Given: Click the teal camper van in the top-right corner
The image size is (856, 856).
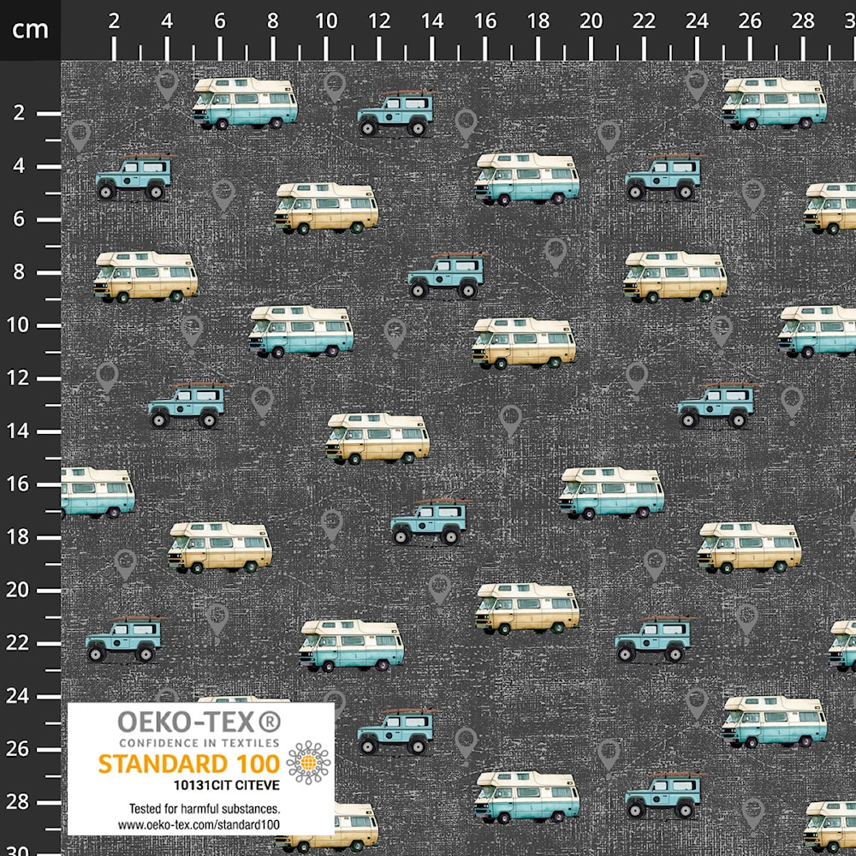Looking at the screenshot, I should [x=774, y=103].
